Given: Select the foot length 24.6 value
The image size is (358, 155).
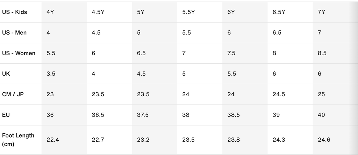Looking at the screenshot, I should click(324, 140).
